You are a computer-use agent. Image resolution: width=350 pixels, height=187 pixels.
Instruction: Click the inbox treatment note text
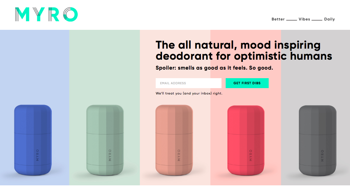click(189, 93)
